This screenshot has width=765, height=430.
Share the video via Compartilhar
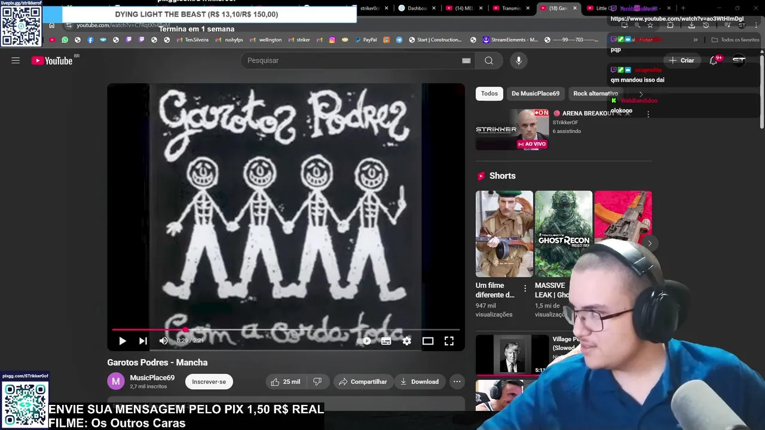click(363, 382)
